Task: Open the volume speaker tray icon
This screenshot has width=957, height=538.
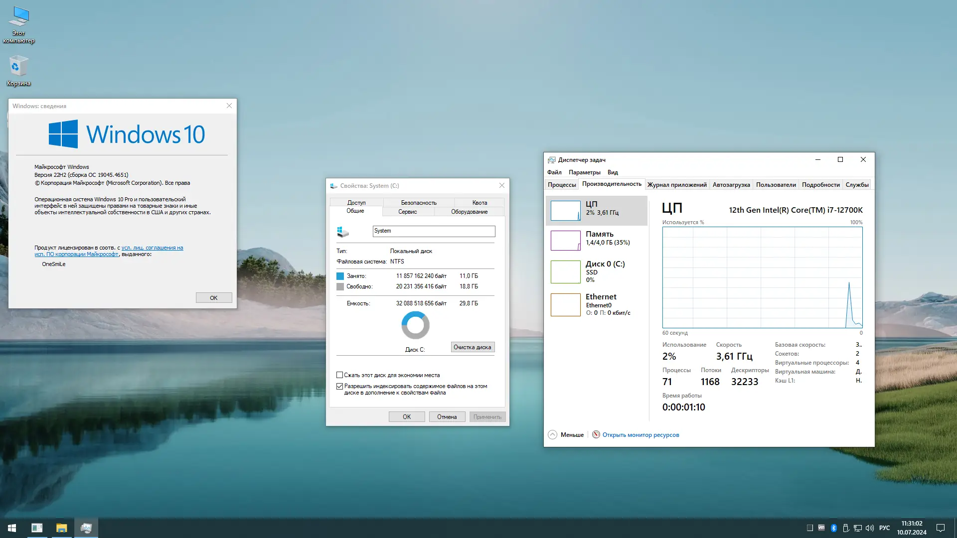Action: pos(870,528)
